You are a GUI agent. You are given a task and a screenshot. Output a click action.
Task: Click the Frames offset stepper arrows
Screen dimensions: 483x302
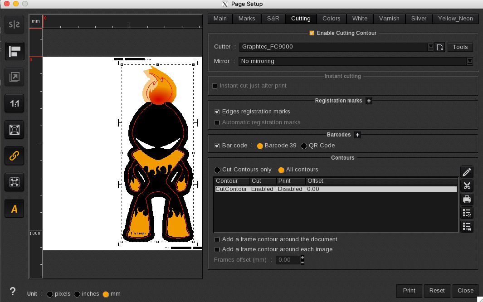click(x=302, y=260)
